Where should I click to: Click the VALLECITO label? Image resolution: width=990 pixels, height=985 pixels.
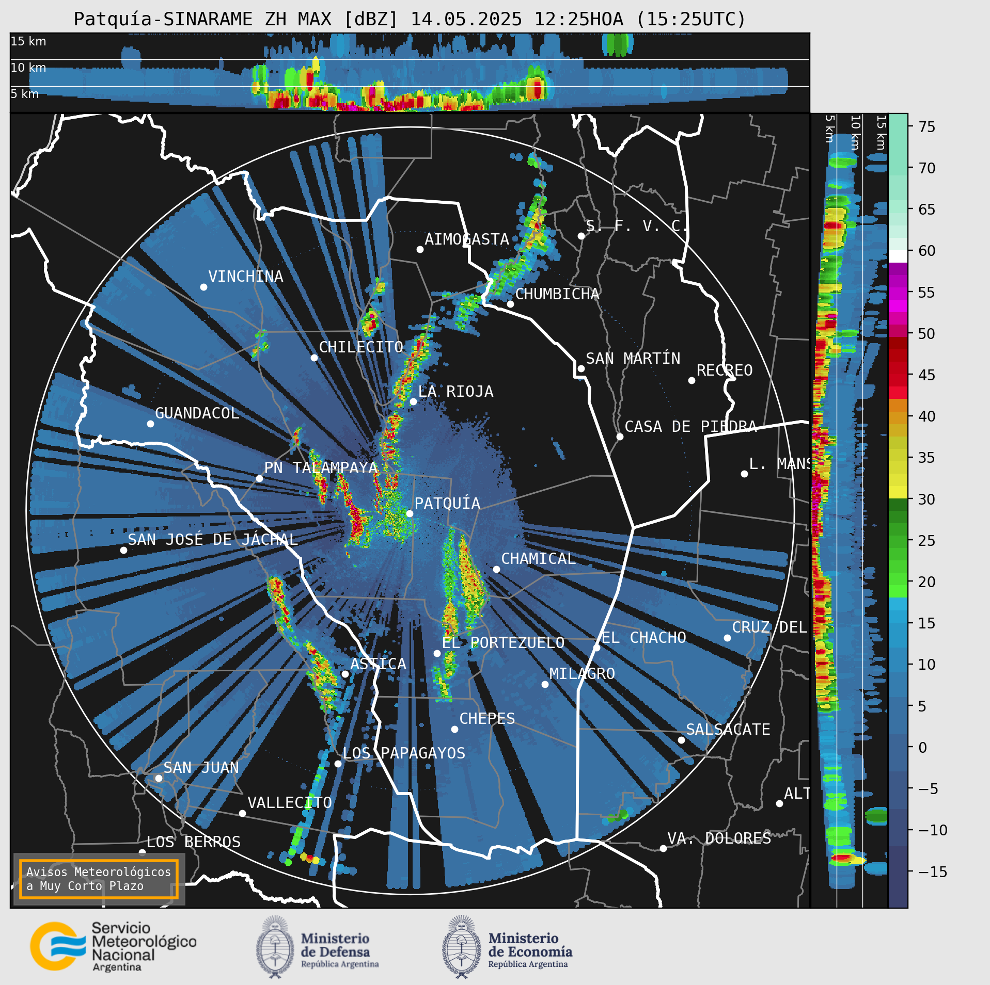coord(289,802)
